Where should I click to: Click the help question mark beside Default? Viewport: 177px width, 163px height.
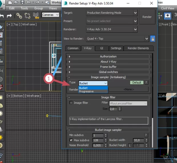(x=146, y=83)
